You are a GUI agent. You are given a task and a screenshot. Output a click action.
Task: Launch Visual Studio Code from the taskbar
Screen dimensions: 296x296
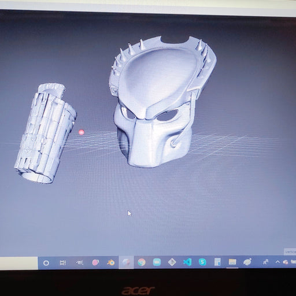pyautogui.click(x=187, y=262)
